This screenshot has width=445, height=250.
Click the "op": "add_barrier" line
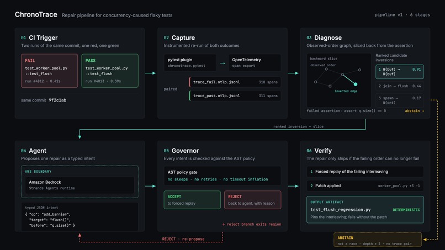[x=47, y=214]
